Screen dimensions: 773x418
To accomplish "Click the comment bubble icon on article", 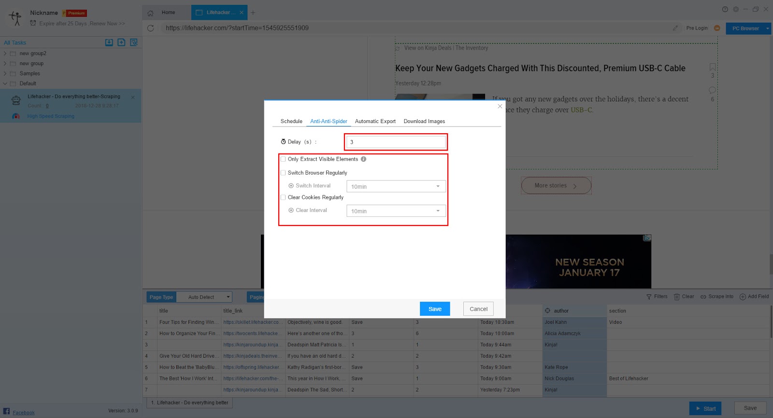I will pyautogui.click(x=712, y=90).
